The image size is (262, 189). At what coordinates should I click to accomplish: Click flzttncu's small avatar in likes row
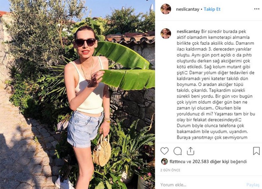pyautogui.click(x=164, y=161)
